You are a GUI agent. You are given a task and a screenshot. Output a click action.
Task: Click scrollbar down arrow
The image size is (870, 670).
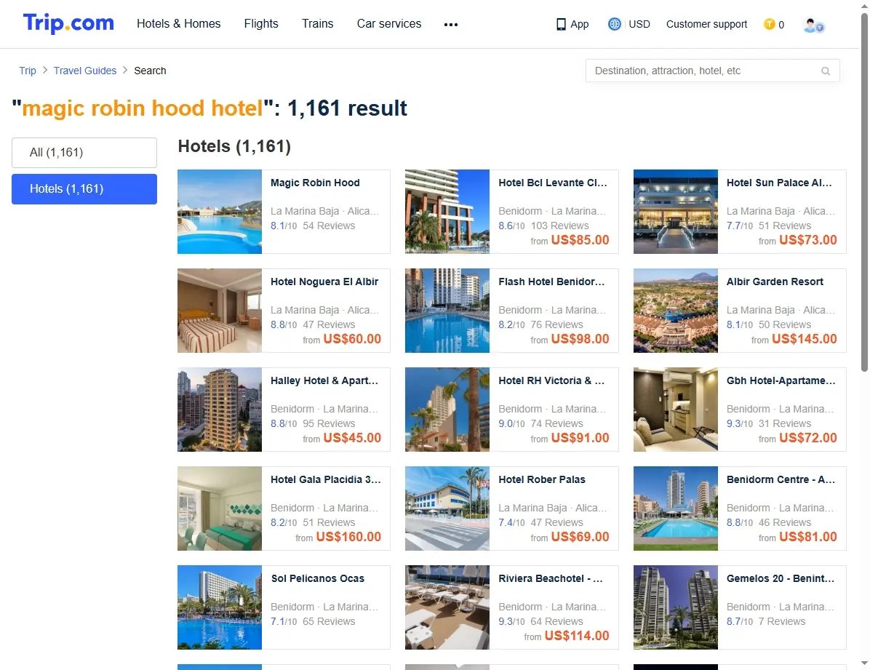pos(864,663)
